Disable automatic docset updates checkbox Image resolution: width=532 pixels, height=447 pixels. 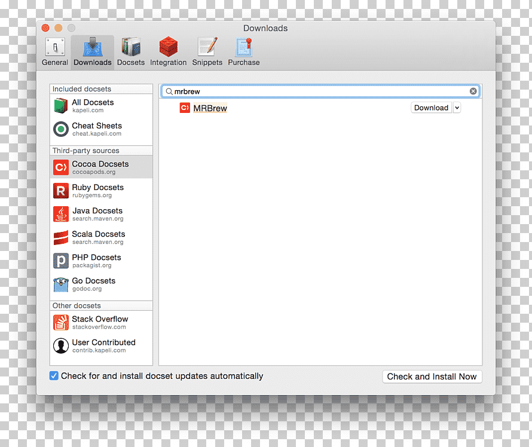click(54, 376)
